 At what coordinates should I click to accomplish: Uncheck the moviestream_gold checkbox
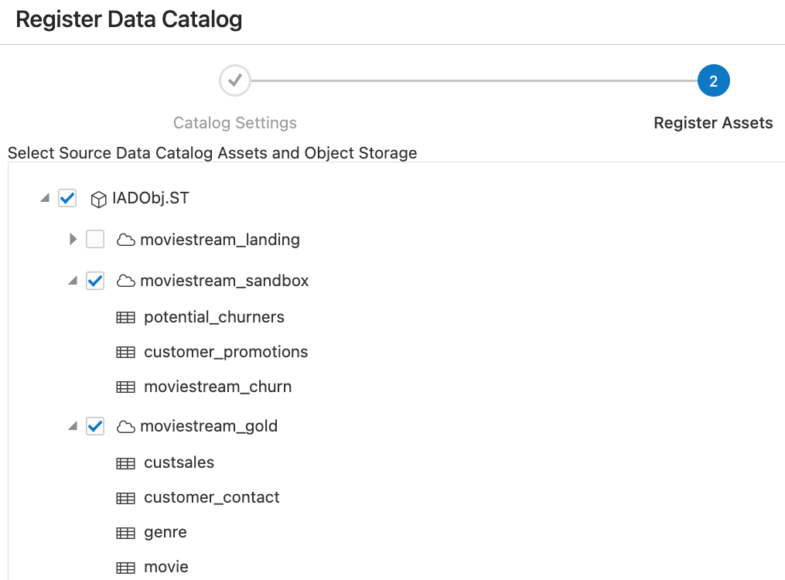95,426
